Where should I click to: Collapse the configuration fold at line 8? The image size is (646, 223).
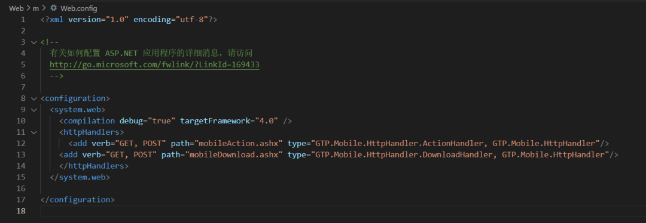[33, 98]
